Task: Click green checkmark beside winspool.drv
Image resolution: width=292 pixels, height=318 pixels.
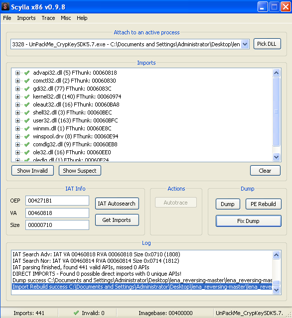Action: pyautogui.click(x=27, y=136)
